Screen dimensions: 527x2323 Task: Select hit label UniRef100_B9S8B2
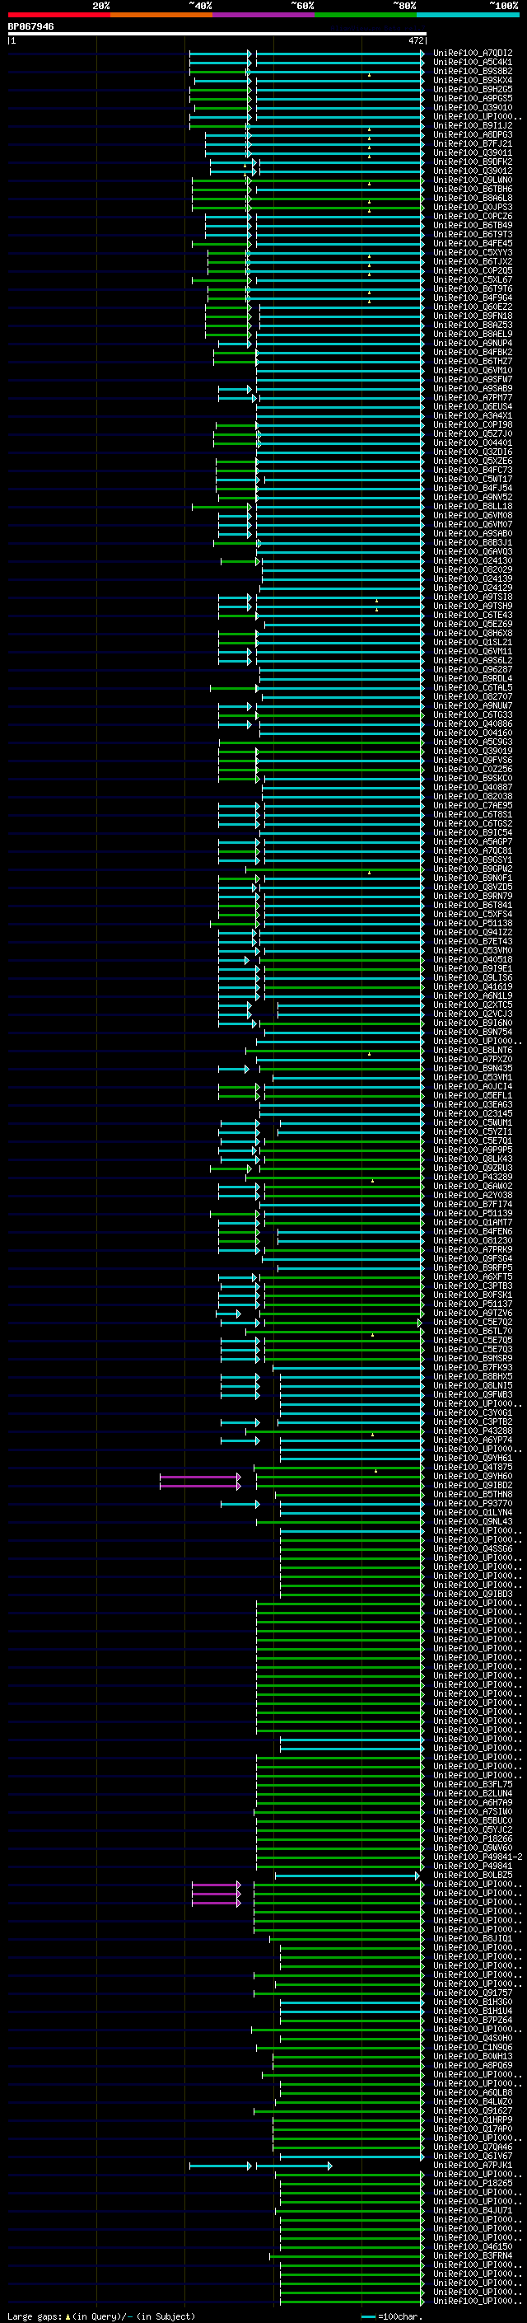(x=473, y=71)
